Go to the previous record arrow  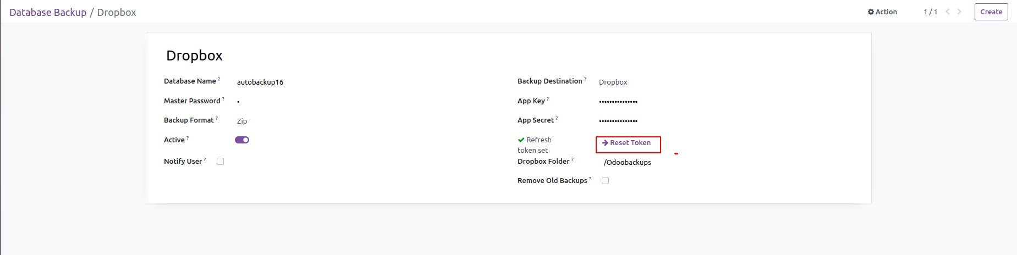pos(947,12)
